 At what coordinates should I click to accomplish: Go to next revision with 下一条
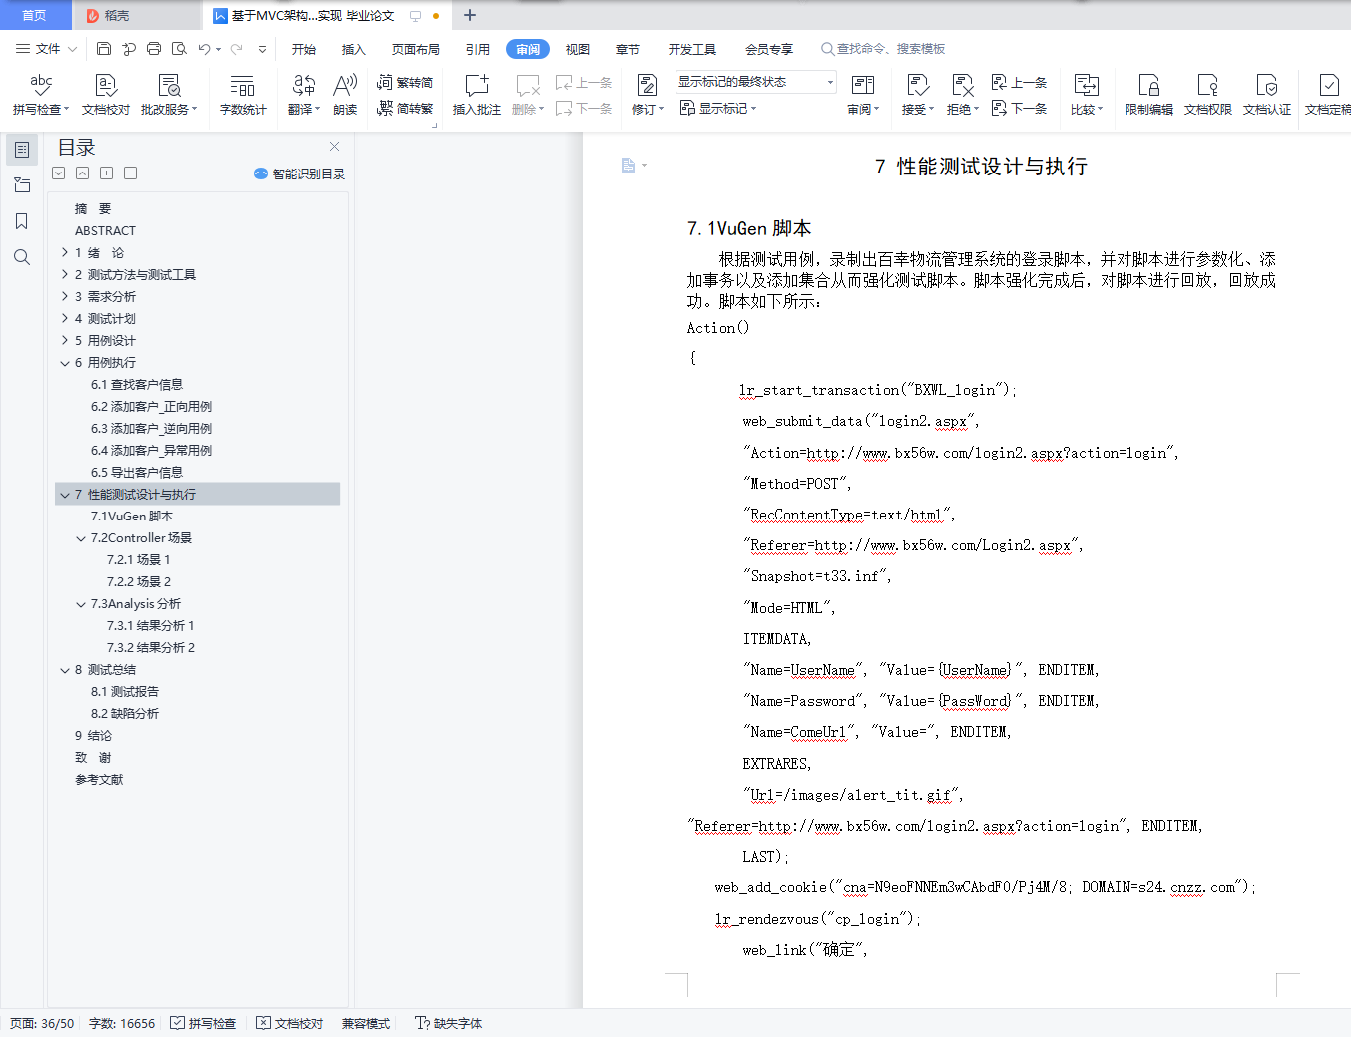[1020, 108]
